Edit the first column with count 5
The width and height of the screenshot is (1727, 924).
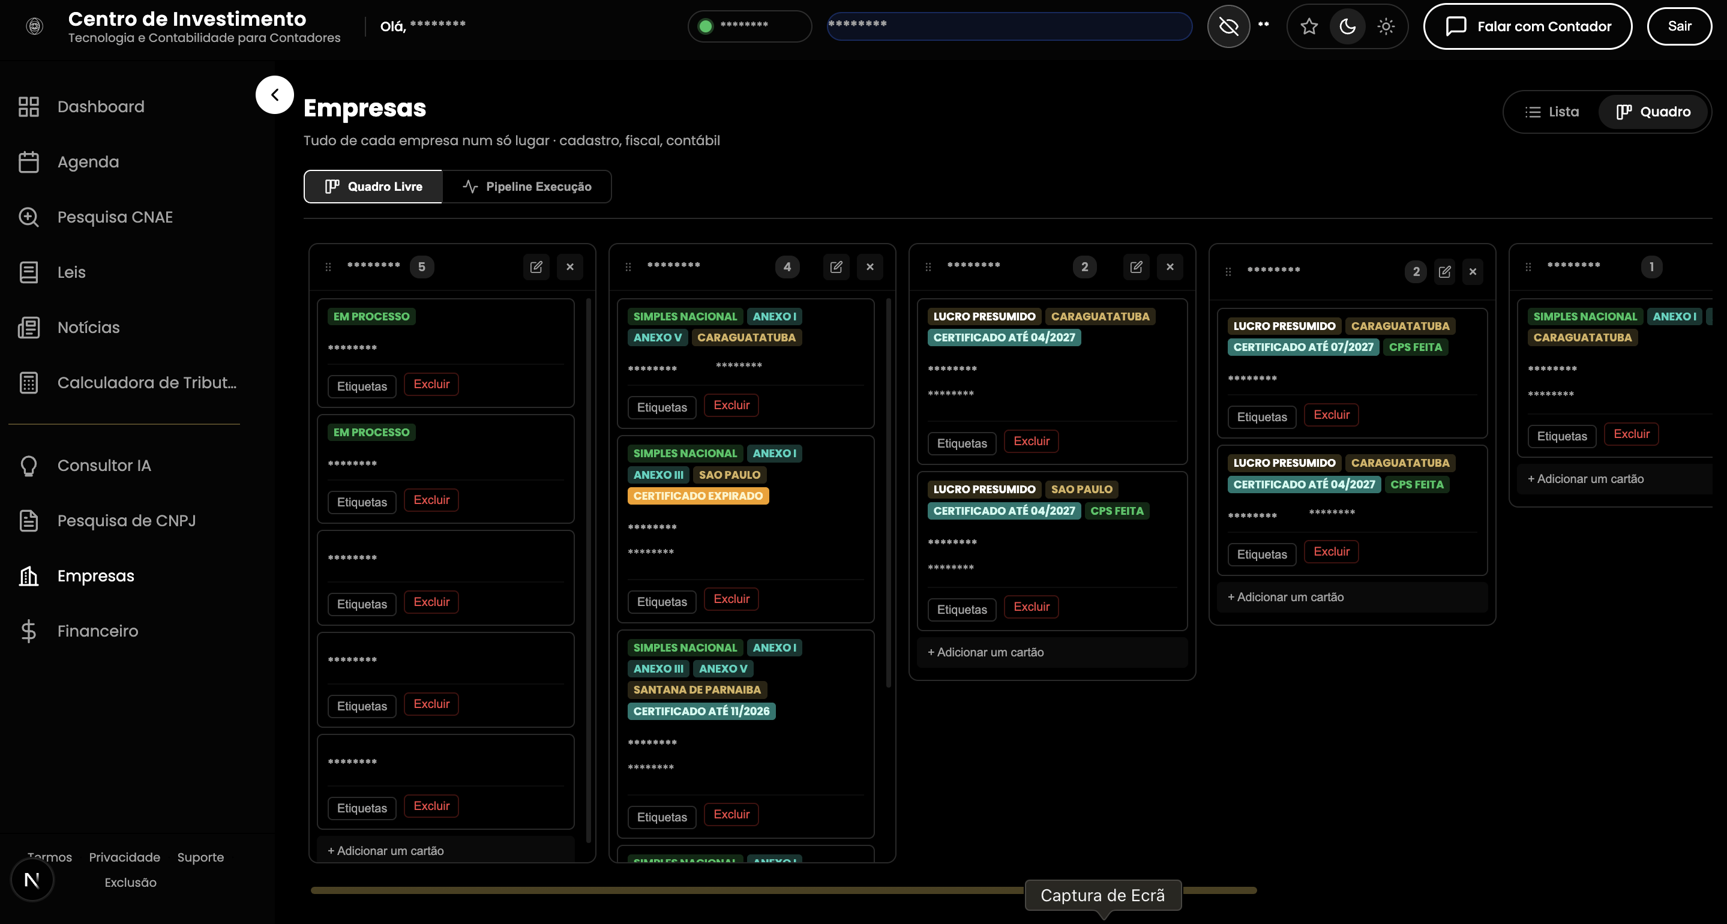click(x=536, y=267)
